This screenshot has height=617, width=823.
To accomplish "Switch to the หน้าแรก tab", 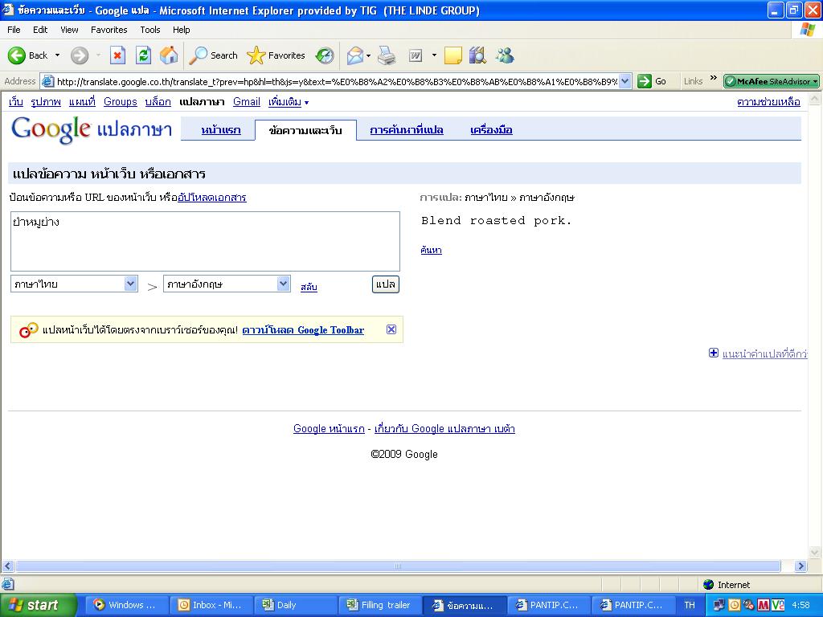I will tap(221, 129).
